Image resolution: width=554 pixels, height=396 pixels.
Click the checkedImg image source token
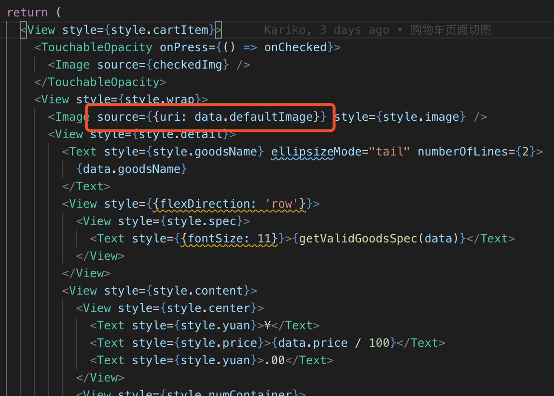187,64
